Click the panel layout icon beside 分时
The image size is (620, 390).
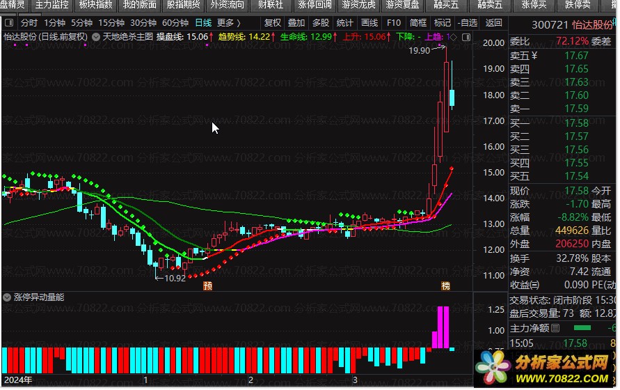tap(9, 22)
